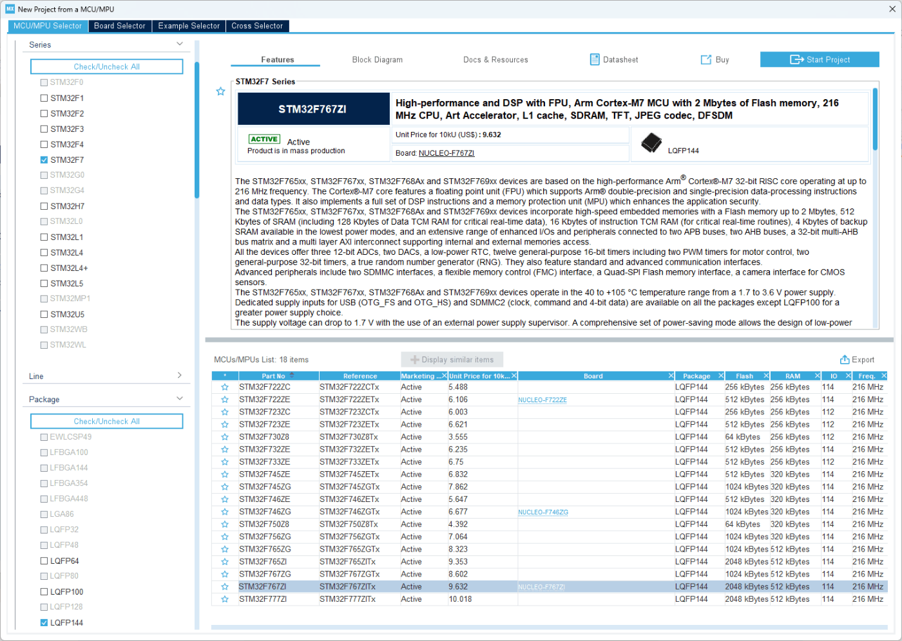Click the star icon for STM32F723ZC row
902x641 pixels.
pyautogui.click(x=225, y=412)
